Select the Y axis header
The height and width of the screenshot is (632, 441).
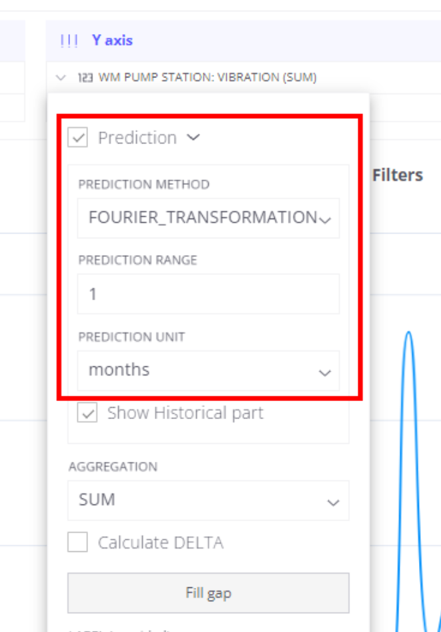coord(113,40)
